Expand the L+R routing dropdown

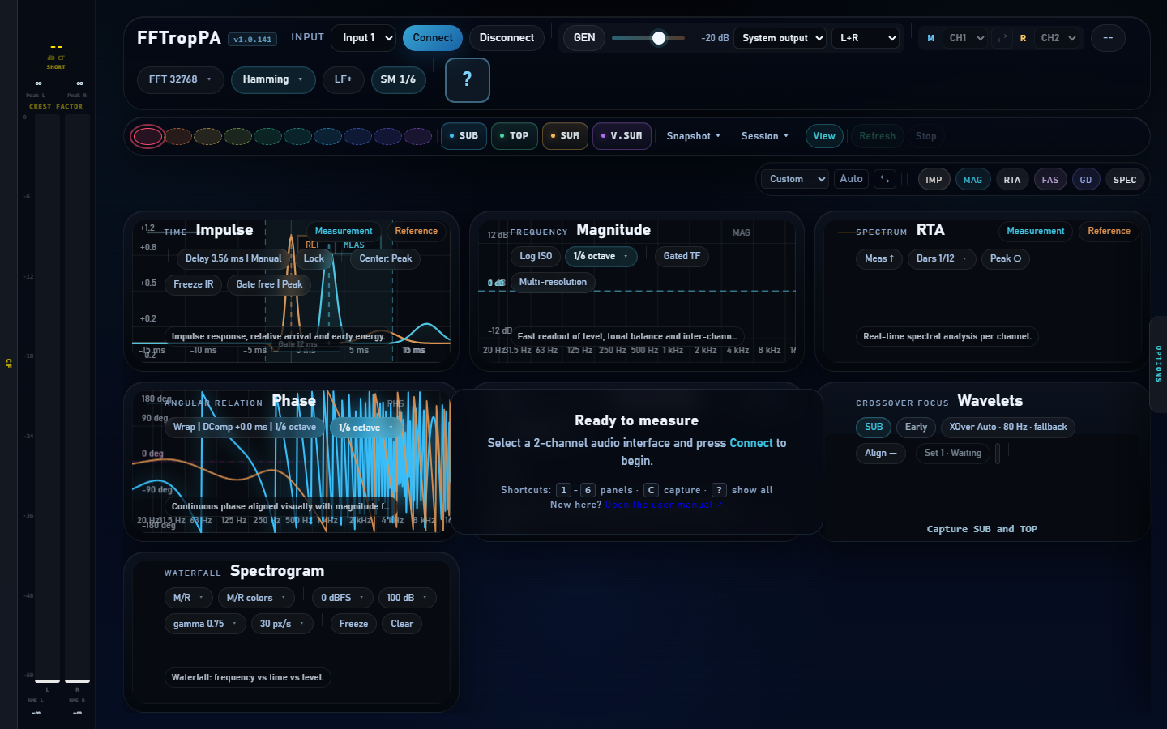pos(866,38)
